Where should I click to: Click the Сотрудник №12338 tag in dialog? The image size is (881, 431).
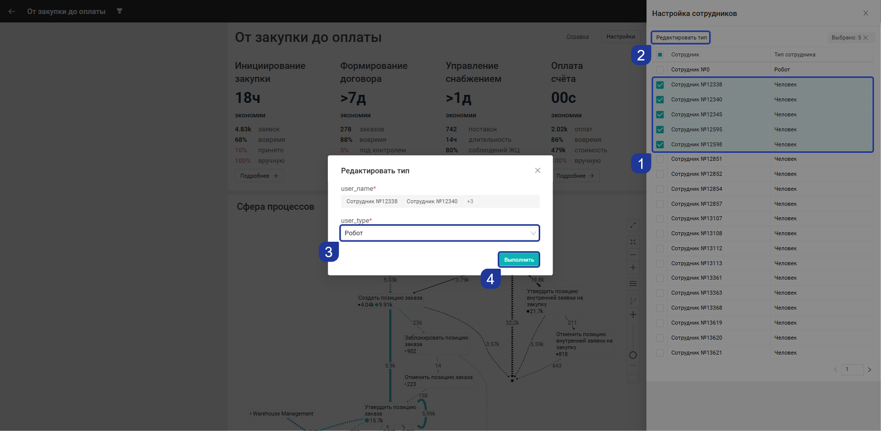click(372, 201)
